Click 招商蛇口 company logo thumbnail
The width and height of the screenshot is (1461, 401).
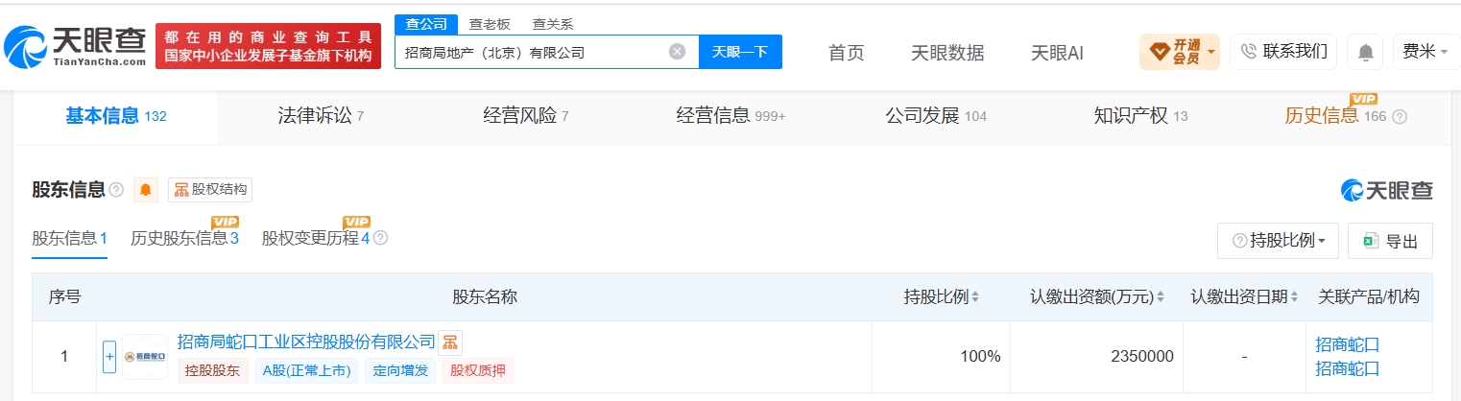145,357
